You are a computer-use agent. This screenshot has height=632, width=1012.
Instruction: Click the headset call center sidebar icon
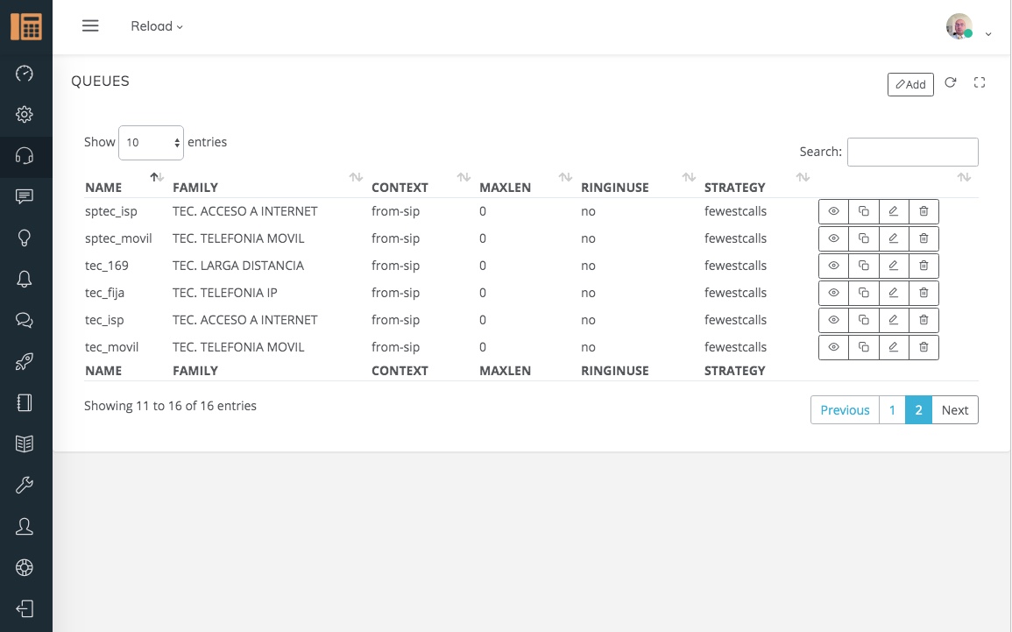[x=25, y=156]
